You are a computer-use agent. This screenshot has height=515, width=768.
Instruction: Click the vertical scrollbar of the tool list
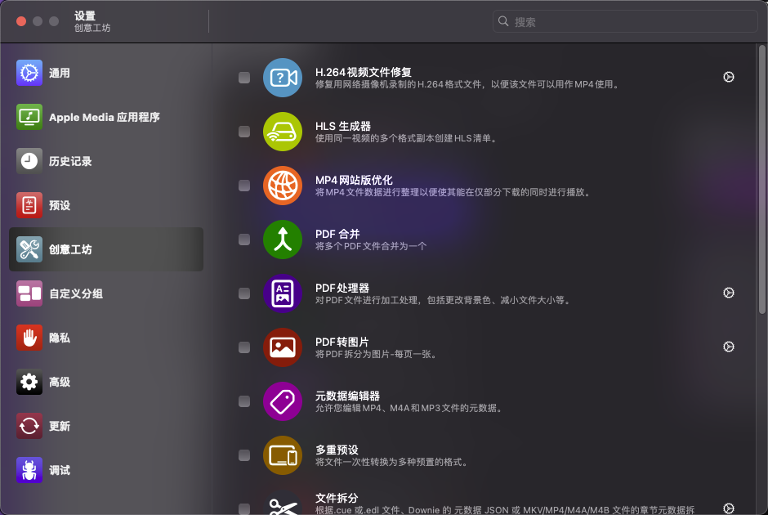tap(761, 179)
